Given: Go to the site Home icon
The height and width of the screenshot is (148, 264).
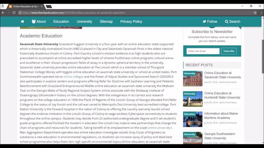Looking at the screenshot, I should [x=22, y=21].
